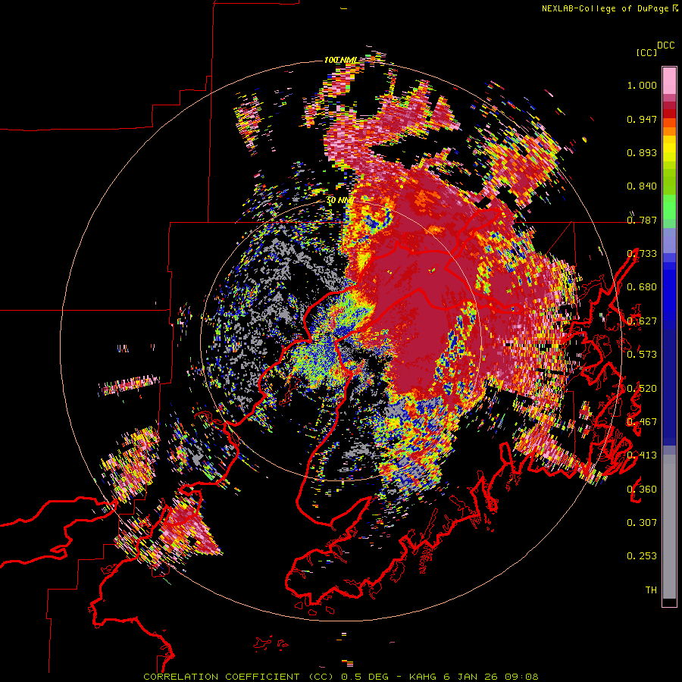Pick the light pink swatch at the top of the color bar
Viewport: 682px width, 682px height.
669,80
